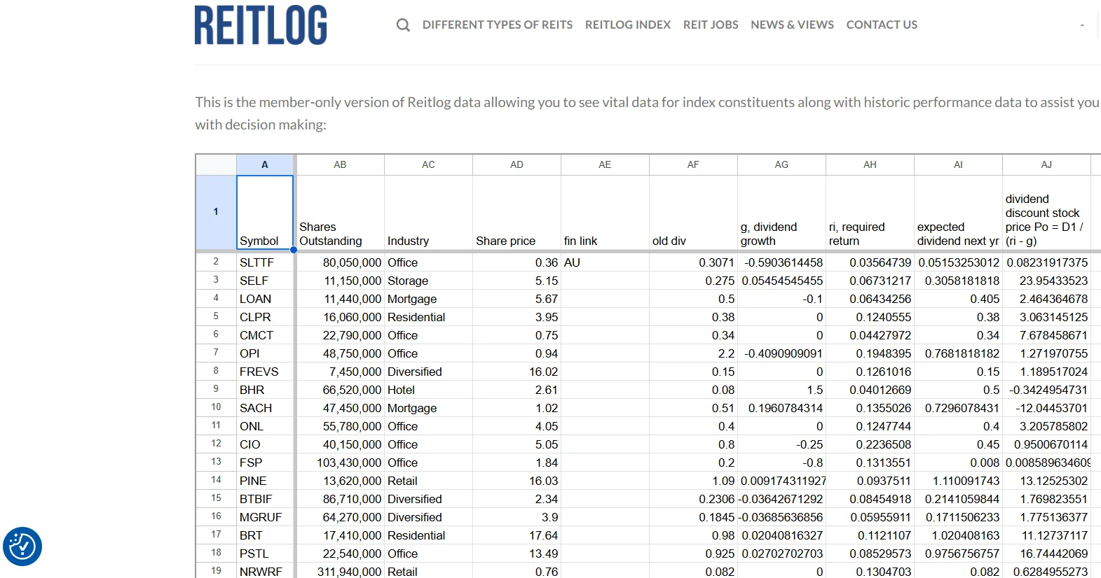Open Contact Us page
Screen dimensions: 1101x578
[x=882, y=24]
